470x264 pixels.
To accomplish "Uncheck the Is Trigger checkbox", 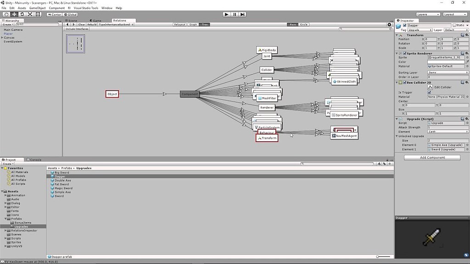I will [x=430, y=92].
